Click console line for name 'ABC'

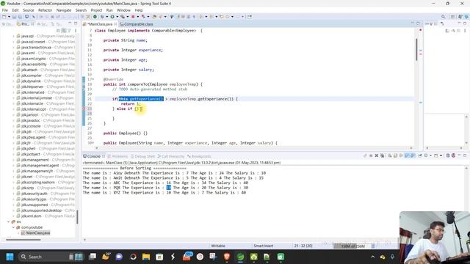165,183
